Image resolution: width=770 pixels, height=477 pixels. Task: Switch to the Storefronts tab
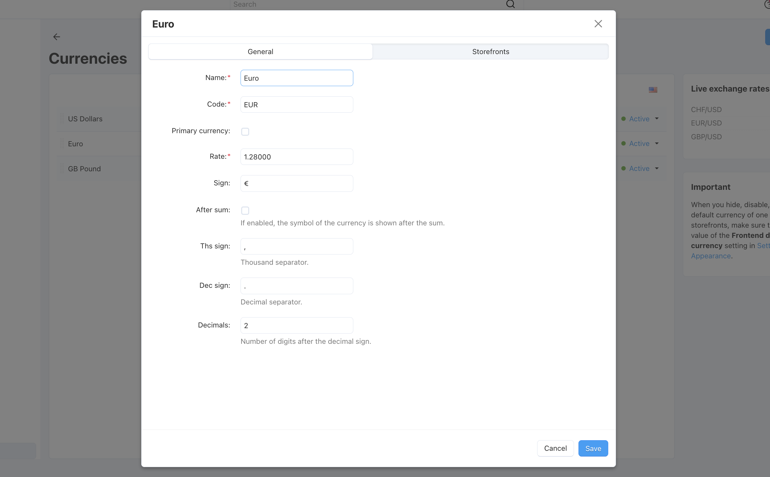pyautogui.click(x=490, y=52)
